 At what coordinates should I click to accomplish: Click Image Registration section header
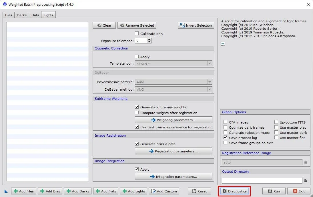pos(153,136)
